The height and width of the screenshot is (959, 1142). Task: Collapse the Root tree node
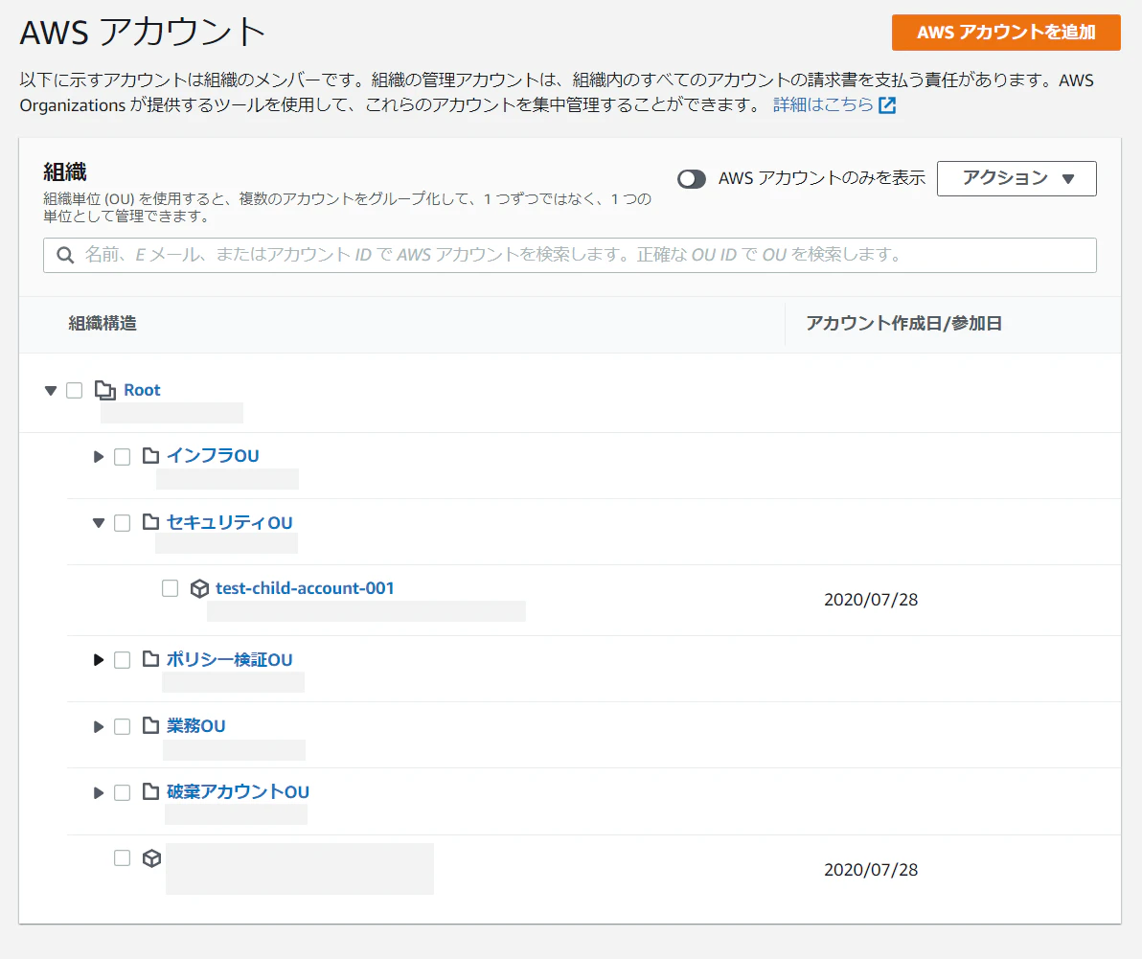click(x=50, y=390)
